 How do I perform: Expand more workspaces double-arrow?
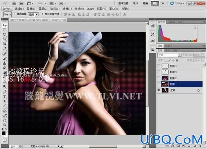coord(163,4)
